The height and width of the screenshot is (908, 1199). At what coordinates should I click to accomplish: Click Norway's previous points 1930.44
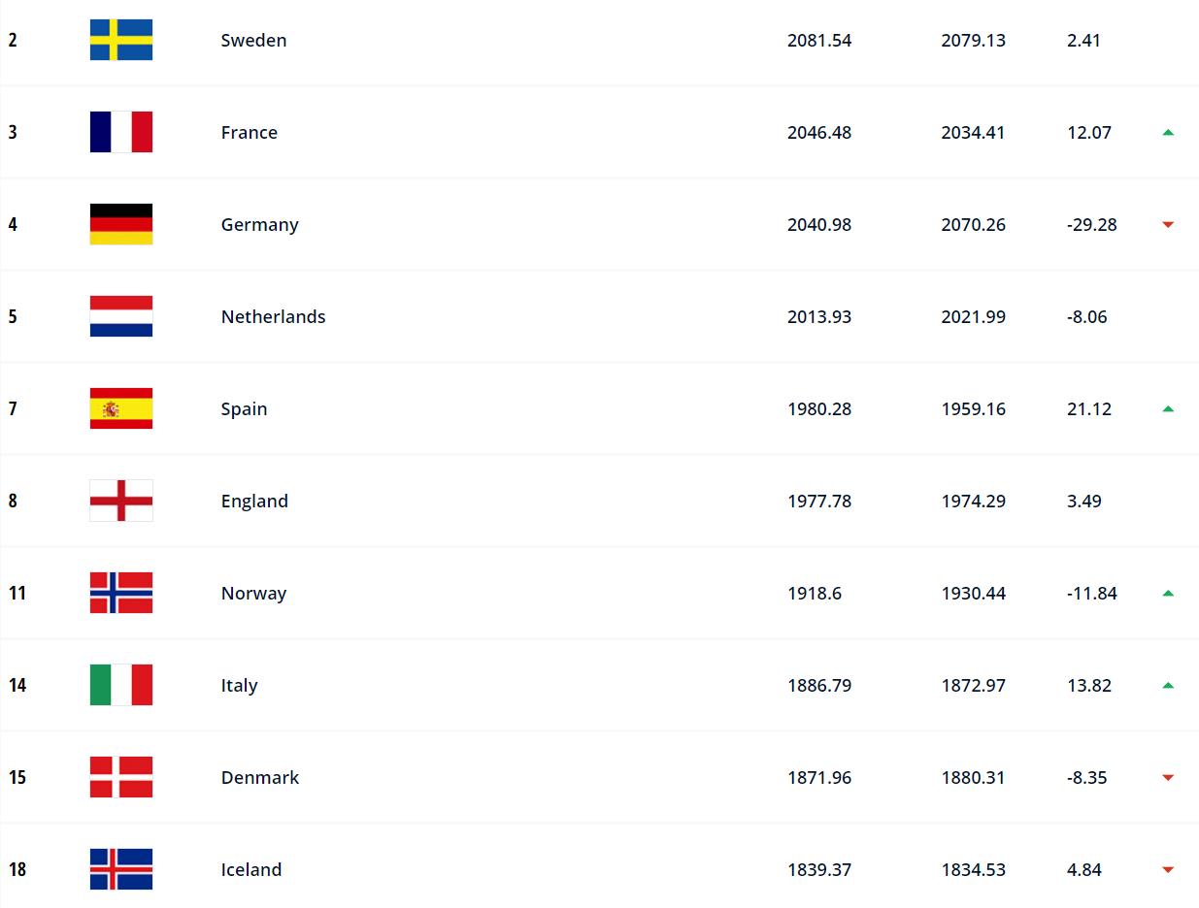(x=973, y=593)
